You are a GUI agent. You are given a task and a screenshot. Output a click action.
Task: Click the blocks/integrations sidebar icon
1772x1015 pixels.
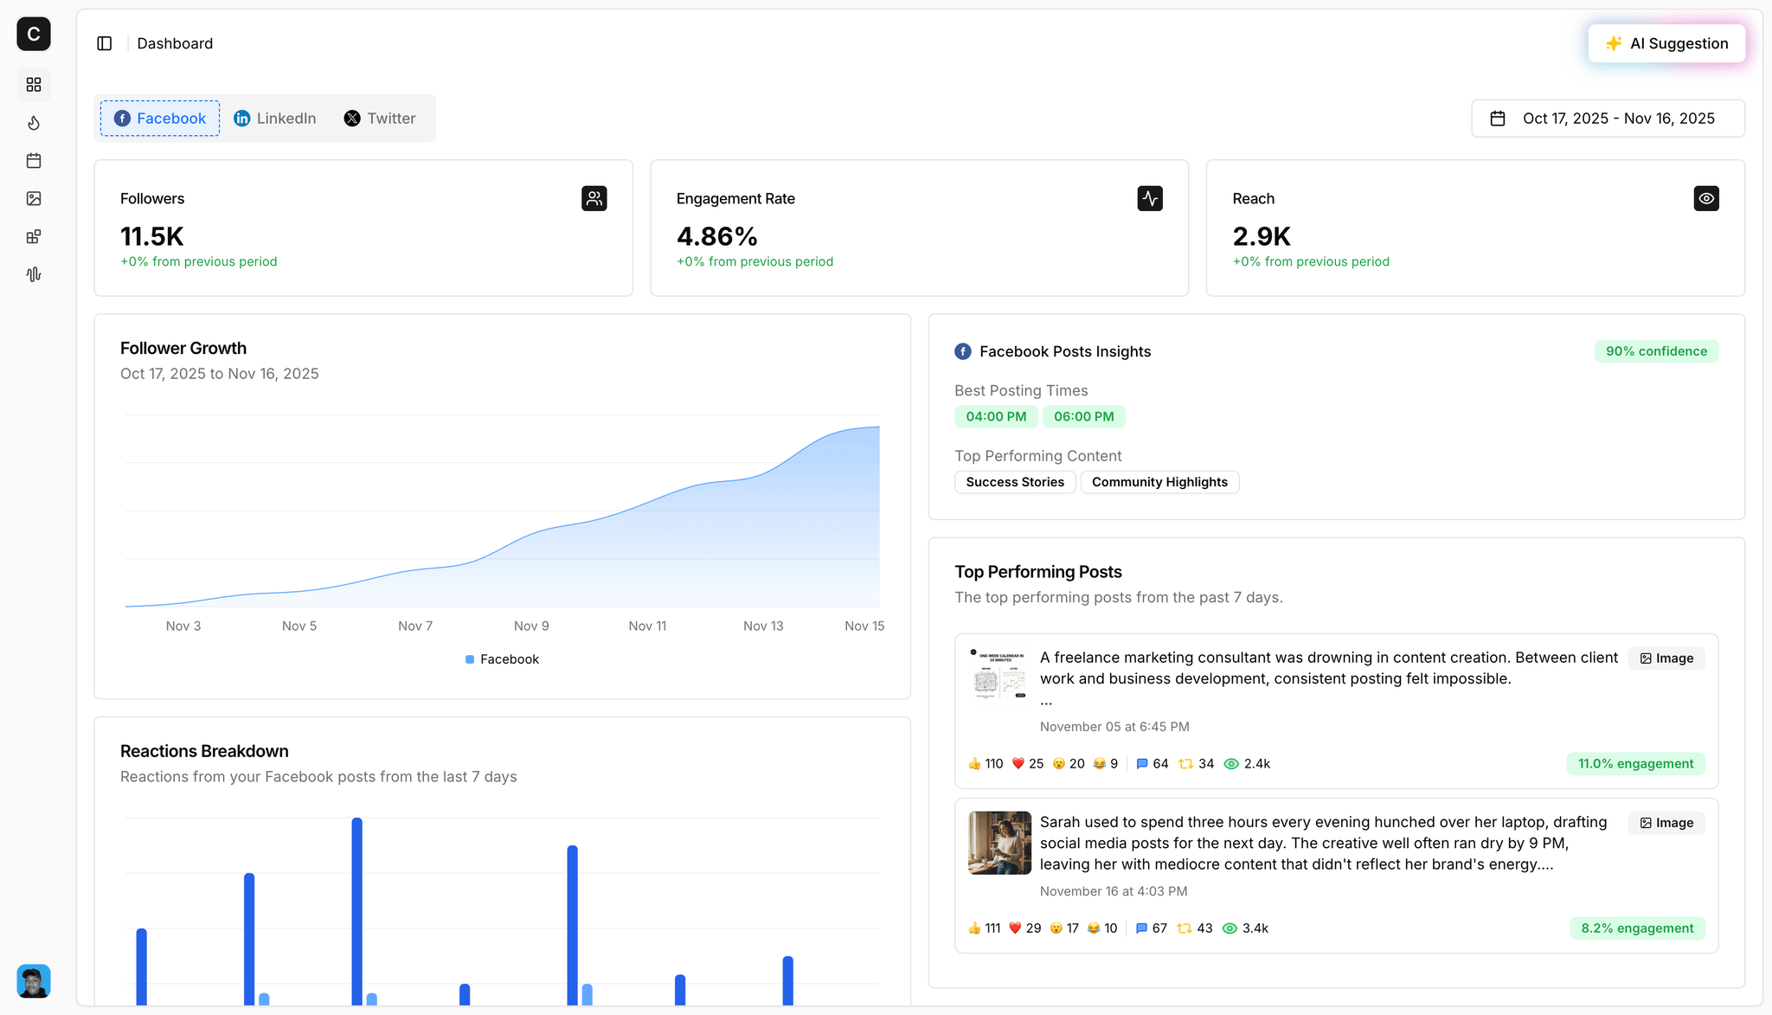click(33, 236)
